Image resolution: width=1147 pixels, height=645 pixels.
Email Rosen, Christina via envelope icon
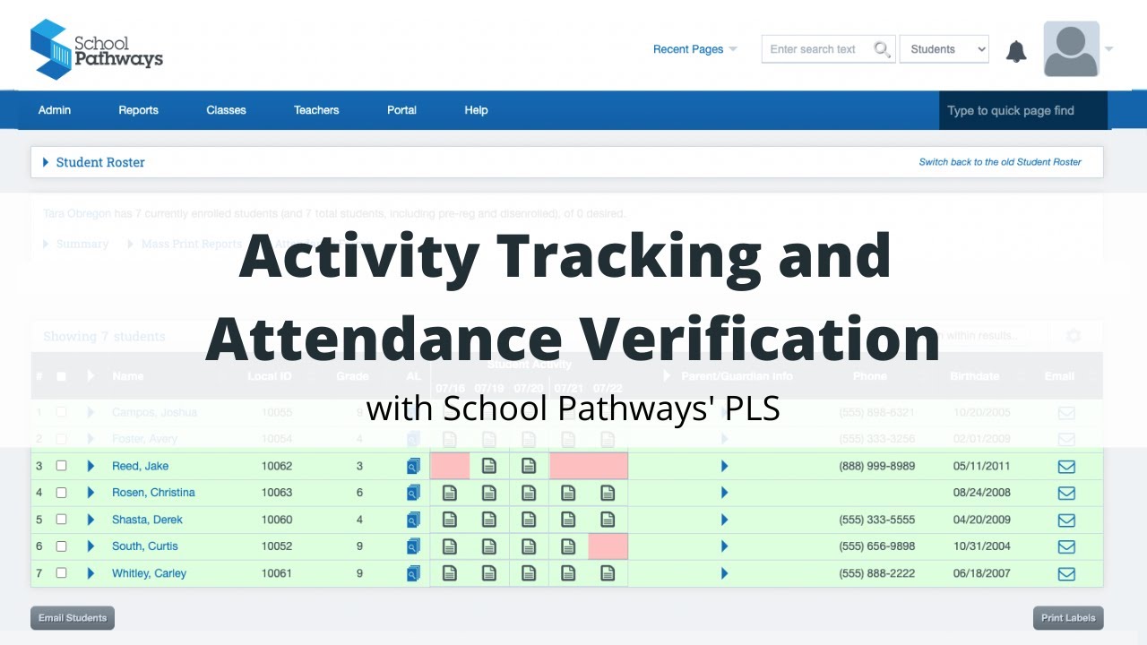[1066, 494]
